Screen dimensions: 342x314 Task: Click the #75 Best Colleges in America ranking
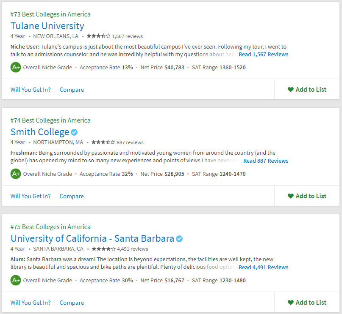[x=50, y=227]
